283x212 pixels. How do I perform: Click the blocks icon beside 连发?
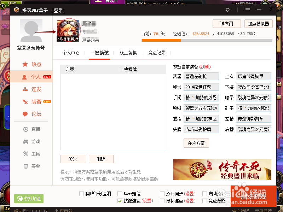click(x=25, y=89)
